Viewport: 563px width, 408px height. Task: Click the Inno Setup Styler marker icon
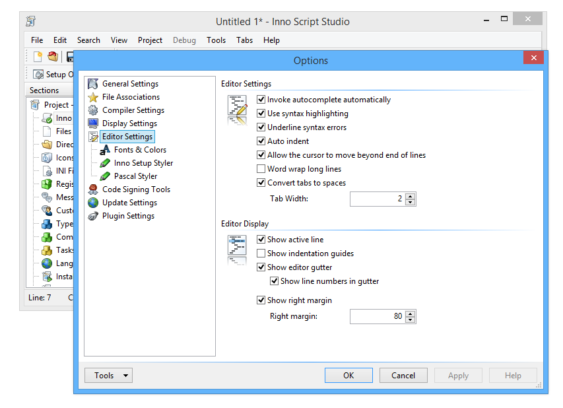[105, 163]
